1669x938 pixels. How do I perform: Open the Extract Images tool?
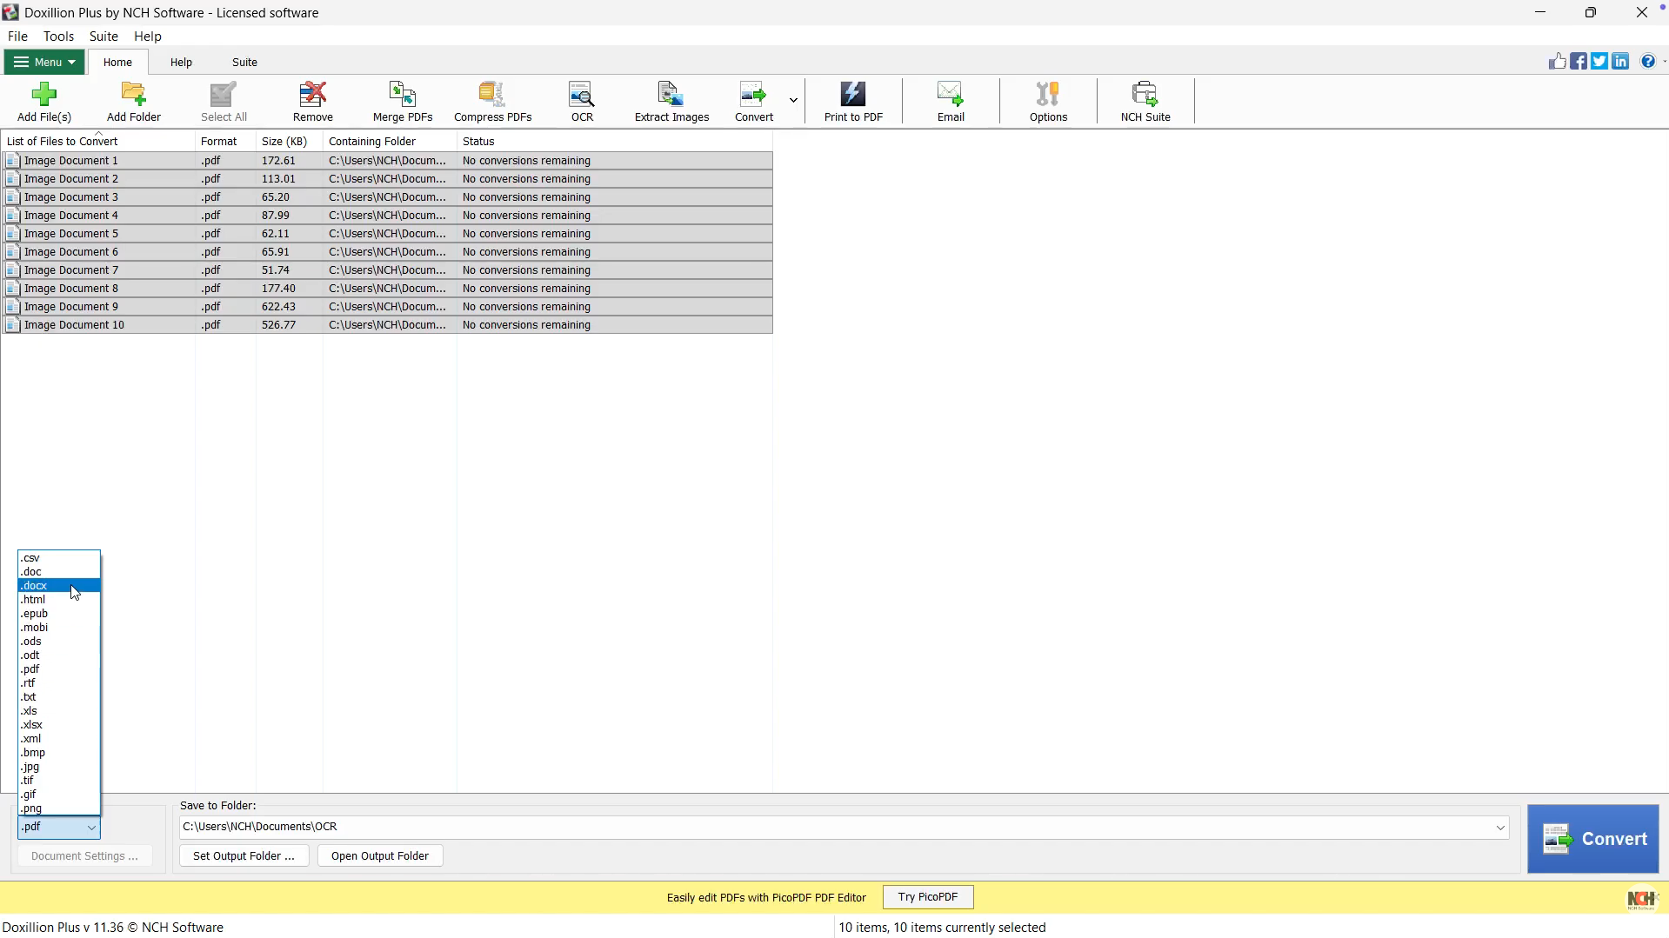[671, 102]
